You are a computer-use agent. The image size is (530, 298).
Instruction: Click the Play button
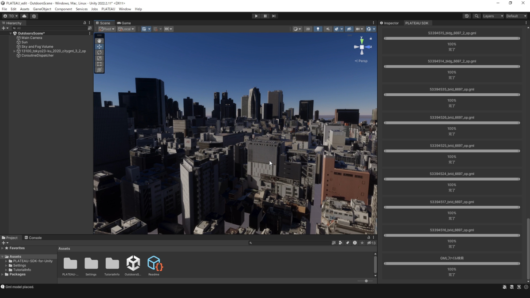point(256,16)
